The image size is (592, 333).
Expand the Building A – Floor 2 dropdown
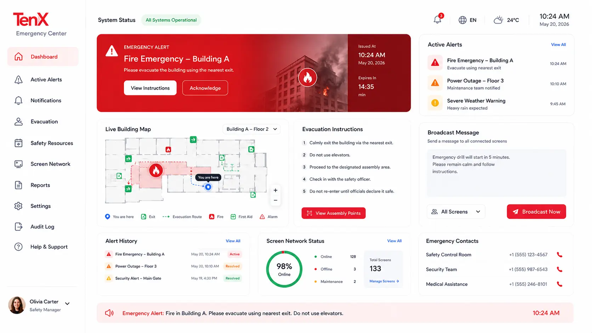pos(251,129)
